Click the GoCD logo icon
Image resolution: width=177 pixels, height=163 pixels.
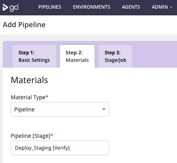tap(11, 7)
